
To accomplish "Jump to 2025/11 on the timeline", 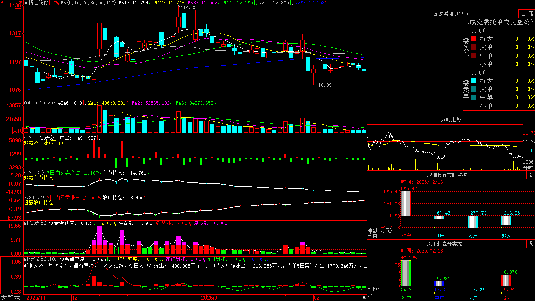I will tap(36, 298).
